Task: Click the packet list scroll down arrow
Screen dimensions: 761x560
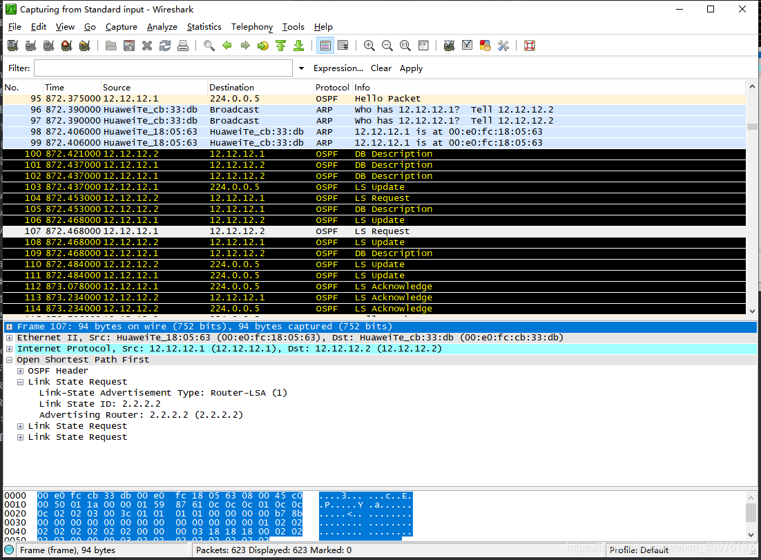Action: tap(752, 311)
